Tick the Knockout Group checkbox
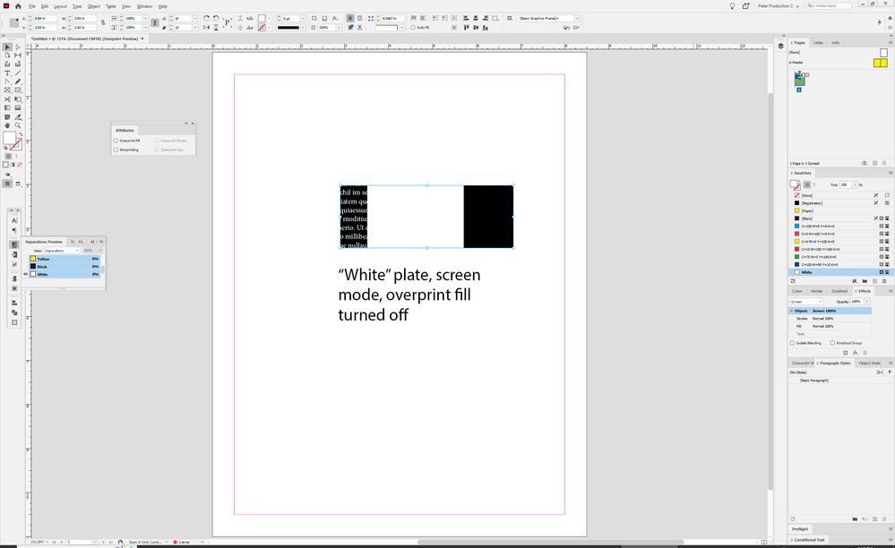 [832, 342]
